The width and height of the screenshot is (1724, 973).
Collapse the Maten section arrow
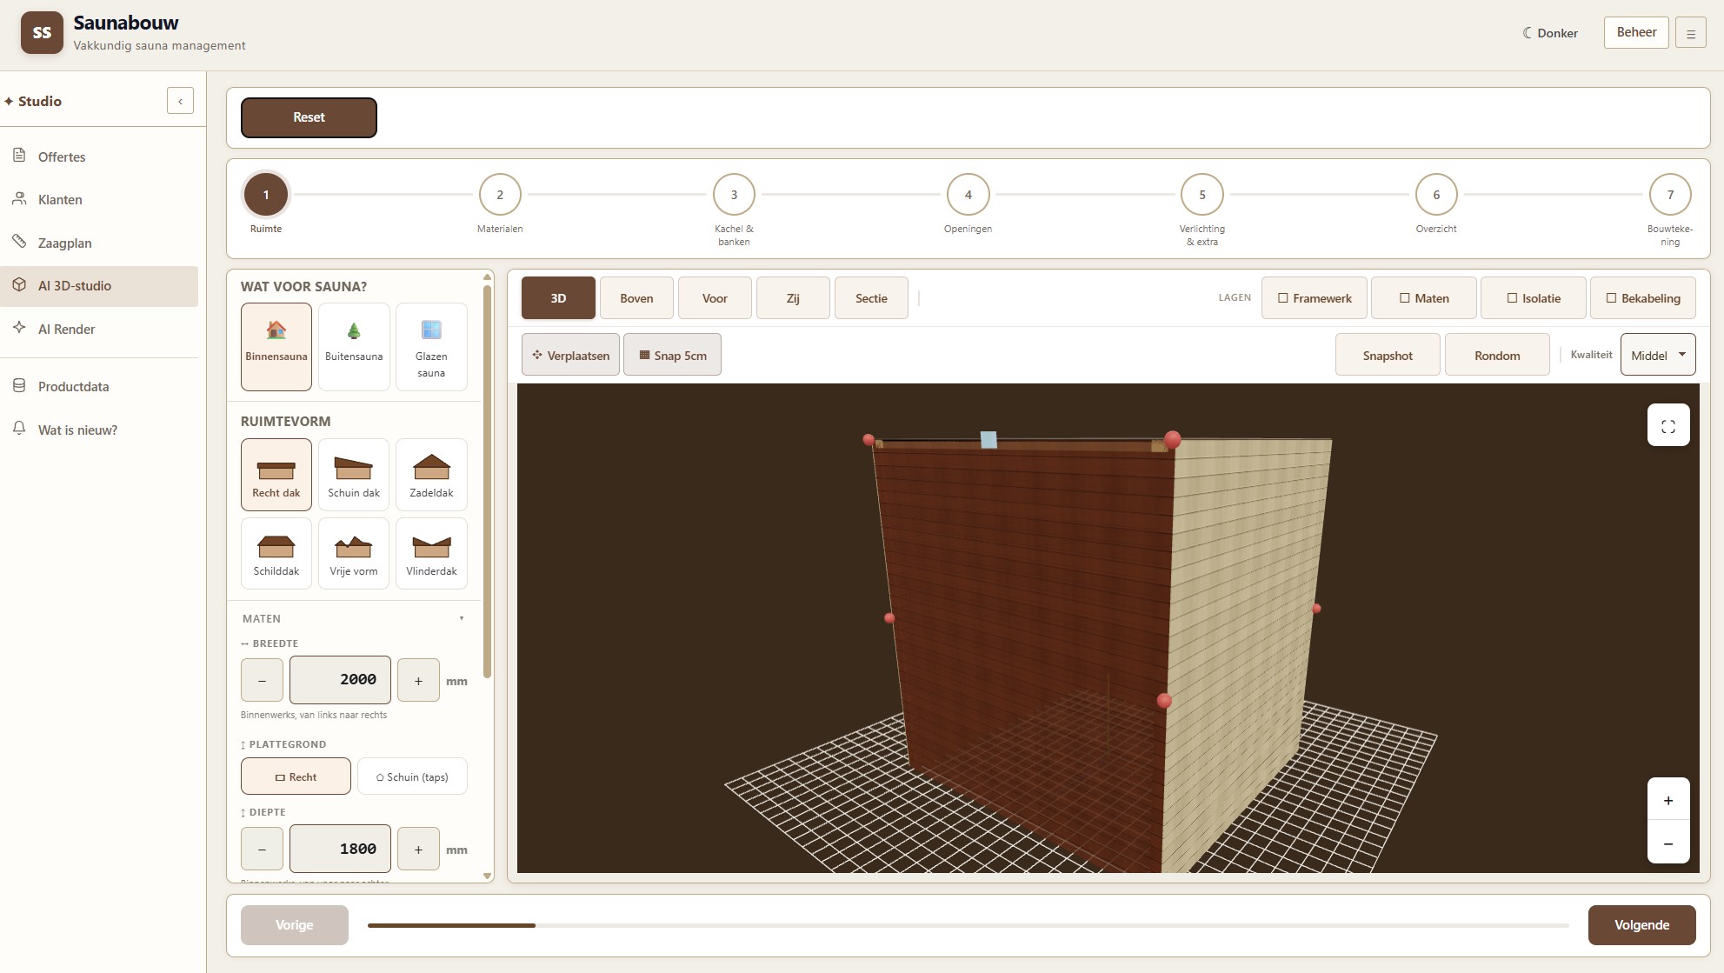pyautogui.click(x=462, y=619)
